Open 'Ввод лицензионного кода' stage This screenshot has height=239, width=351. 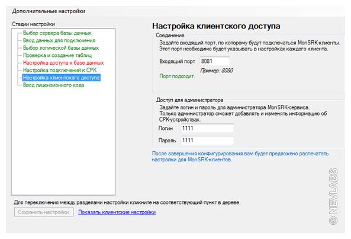53,85
